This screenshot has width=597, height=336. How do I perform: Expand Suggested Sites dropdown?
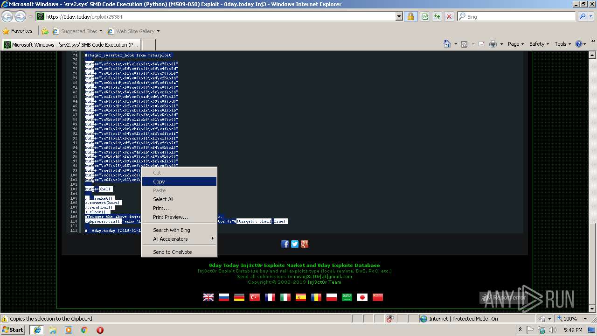point(101,31)
